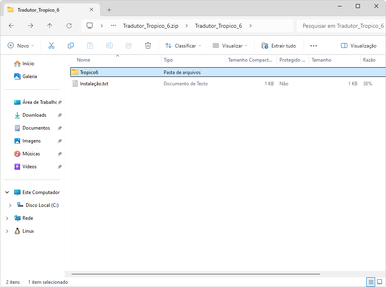Click Tradutor_Tropico_6.zip breadcrumb

[151, 26]
